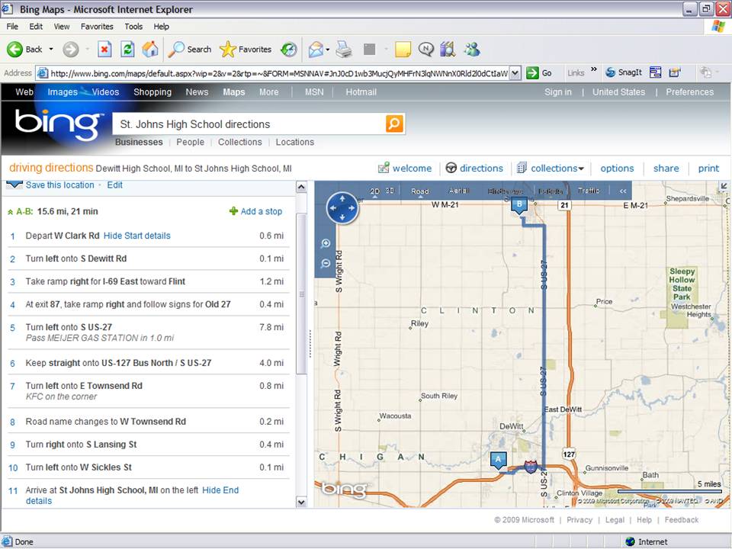
Task: Collapse the map toolbar with double chevron
Action: coord(623,191)
